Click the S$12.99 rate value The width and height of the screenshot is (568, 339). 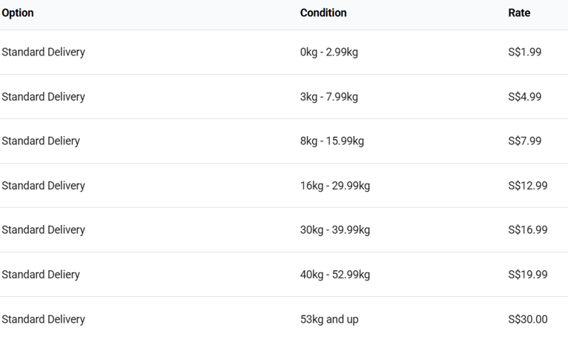coord(527,186)
